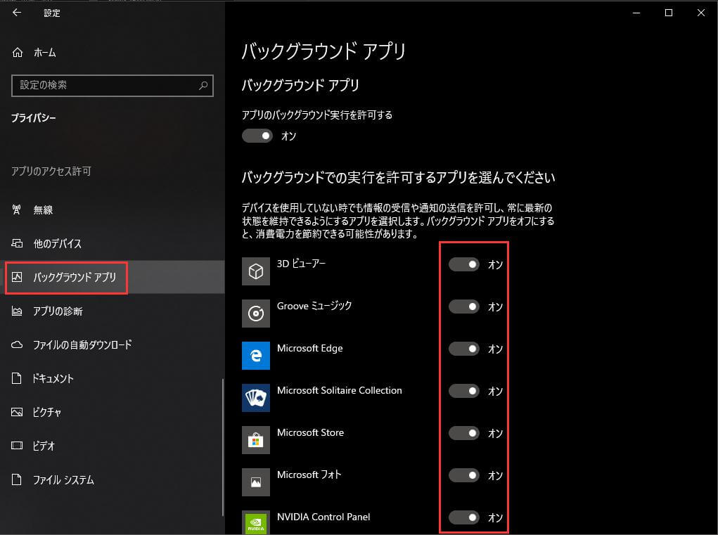Close the Settings window
The width and height of the screenshot is (718, 535).
tap(700, 13)
